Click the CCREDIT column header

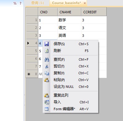[94, 12]
